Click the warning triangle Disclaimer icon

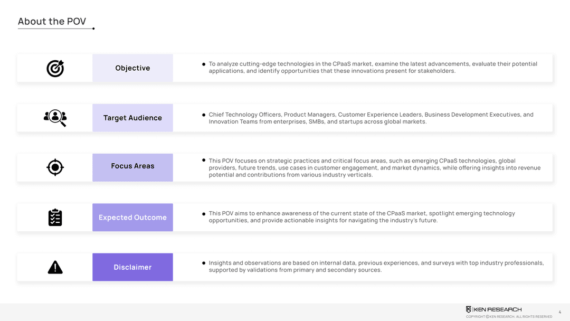(x=55, y=267)
